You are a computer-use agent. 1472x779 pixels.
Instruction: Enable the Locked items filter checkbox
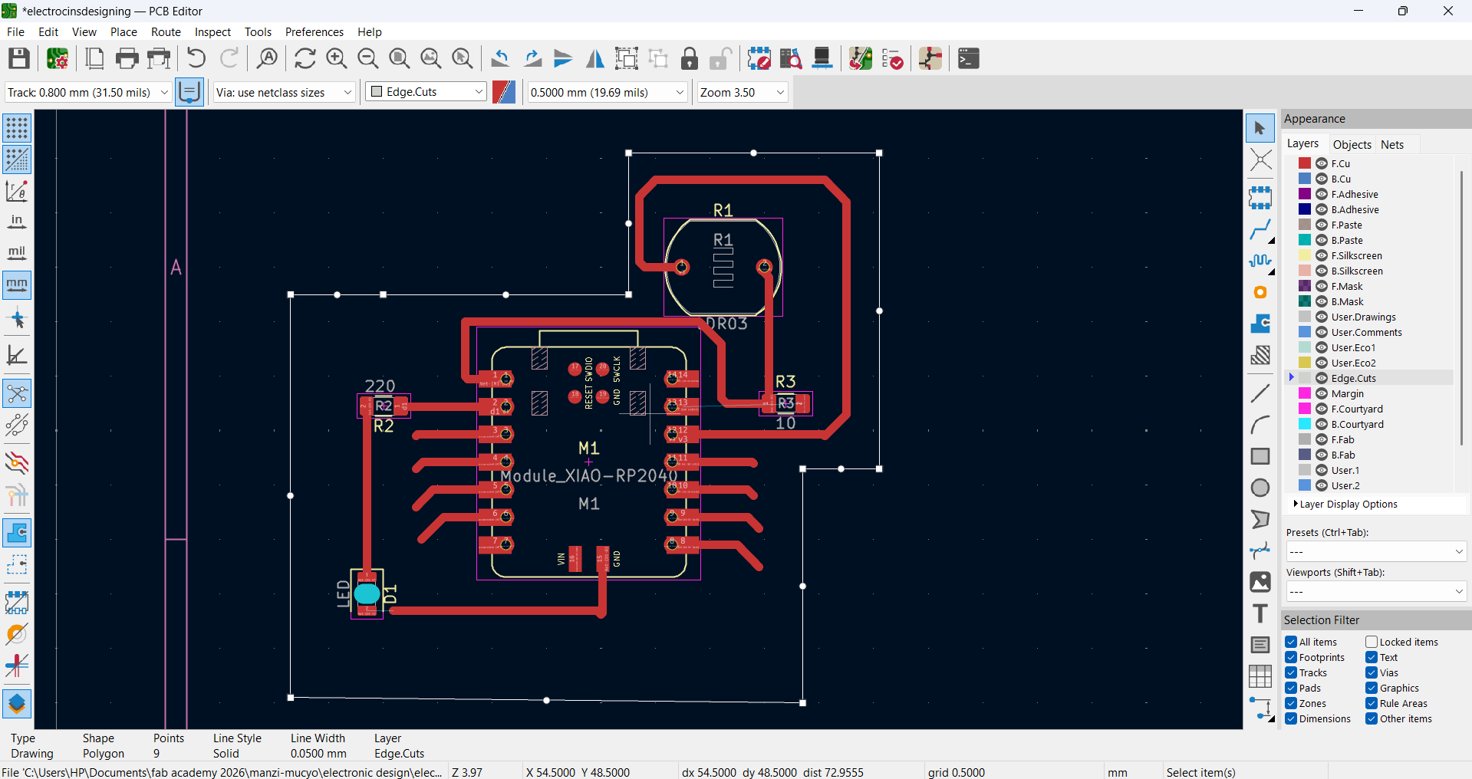click(x=1372, y=642)
